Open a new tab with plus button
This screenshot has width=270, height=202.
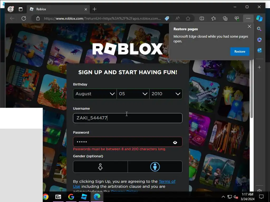95,9
